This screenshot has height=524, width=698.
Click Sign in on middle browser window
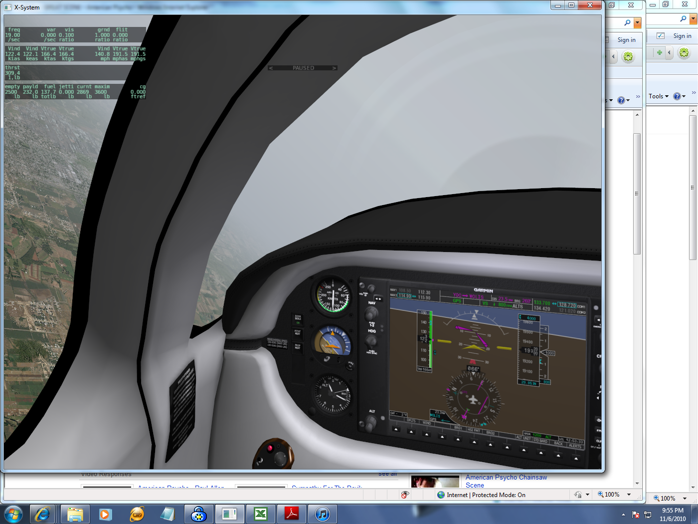626,40
